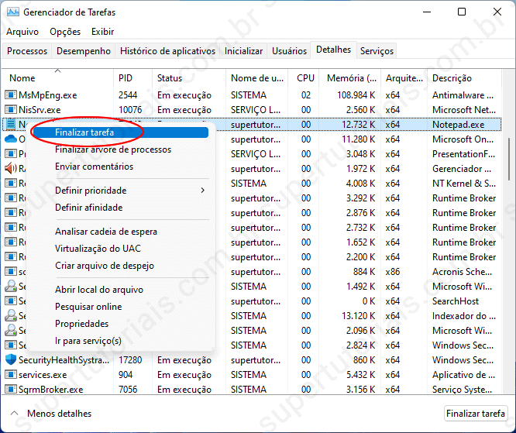This screenshot has width=516, height=433.
Task: Click the NisSrv.exe process icon
Action: (11, 110)
